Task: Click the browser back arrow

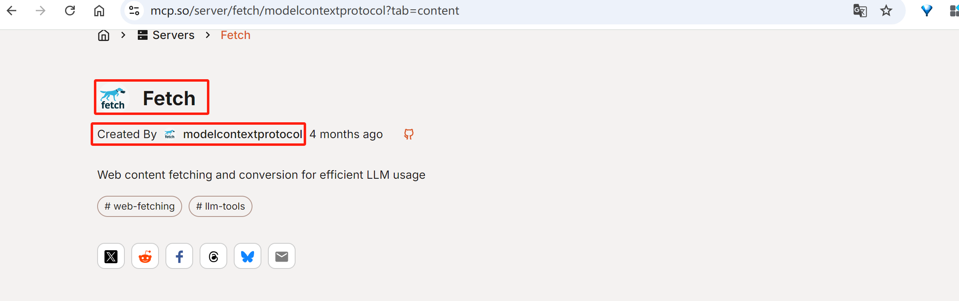Action: pos(12,11)
